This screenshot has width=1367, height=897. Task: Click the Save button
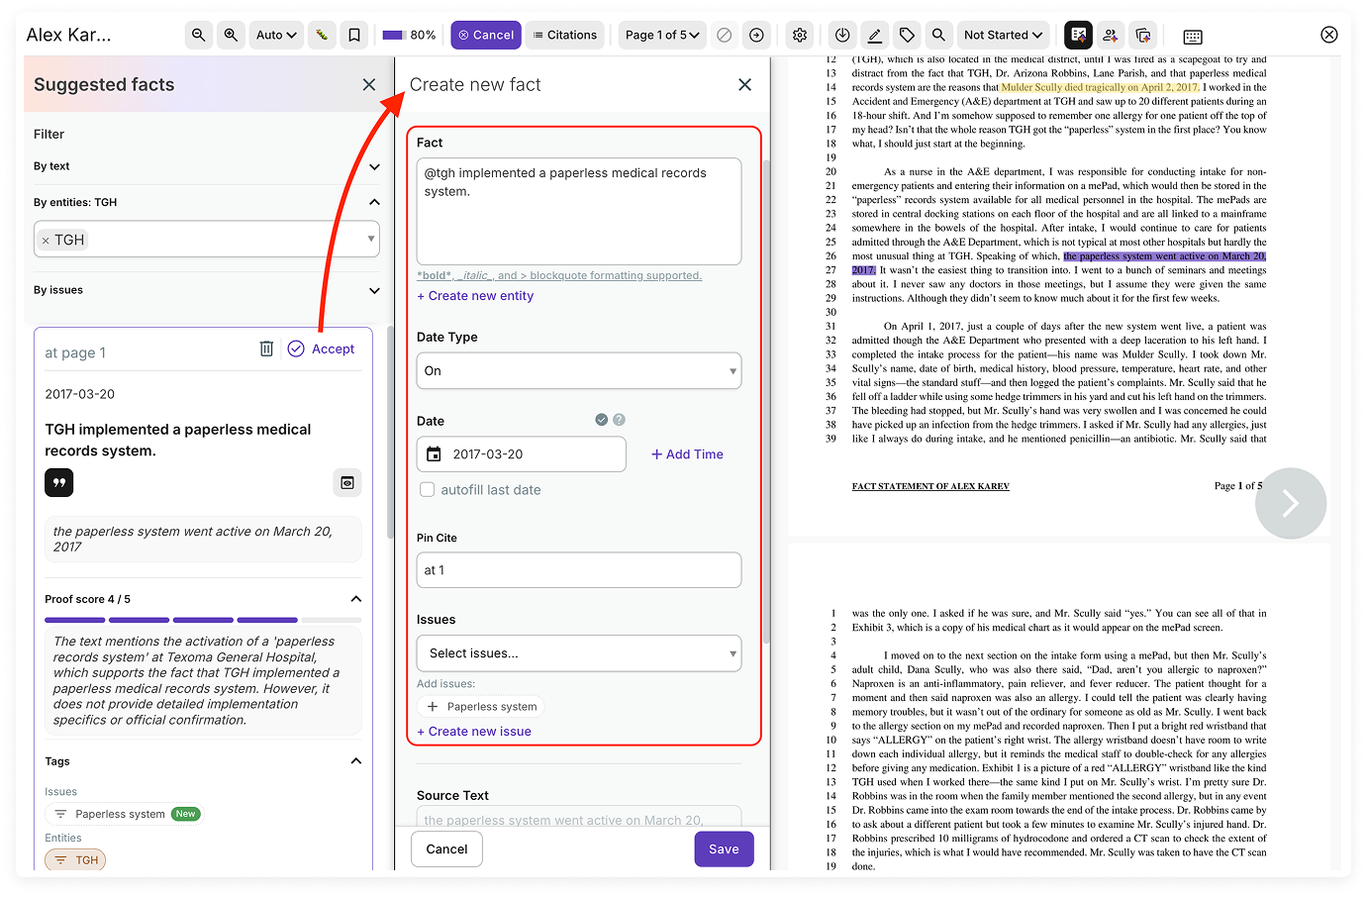pyautogui.click(x=724, y=848)
